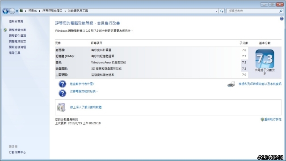Open 行動作業中心 link under 請參閱
This screenshot has width=286, height=161.
tap(17, 152)
